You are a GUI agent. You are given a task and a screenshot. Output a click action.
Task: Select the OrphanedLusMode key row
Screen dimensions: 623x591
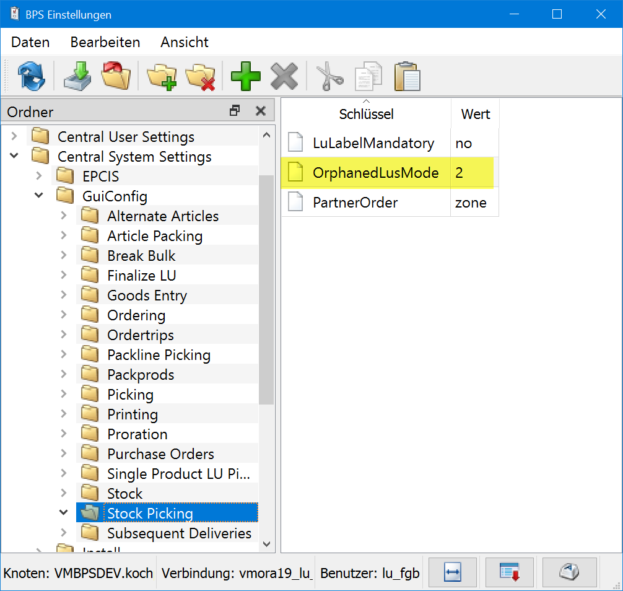coord(376,173)
